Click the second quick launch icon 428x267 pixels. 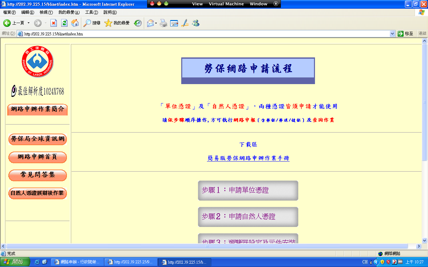coord(44,262)
